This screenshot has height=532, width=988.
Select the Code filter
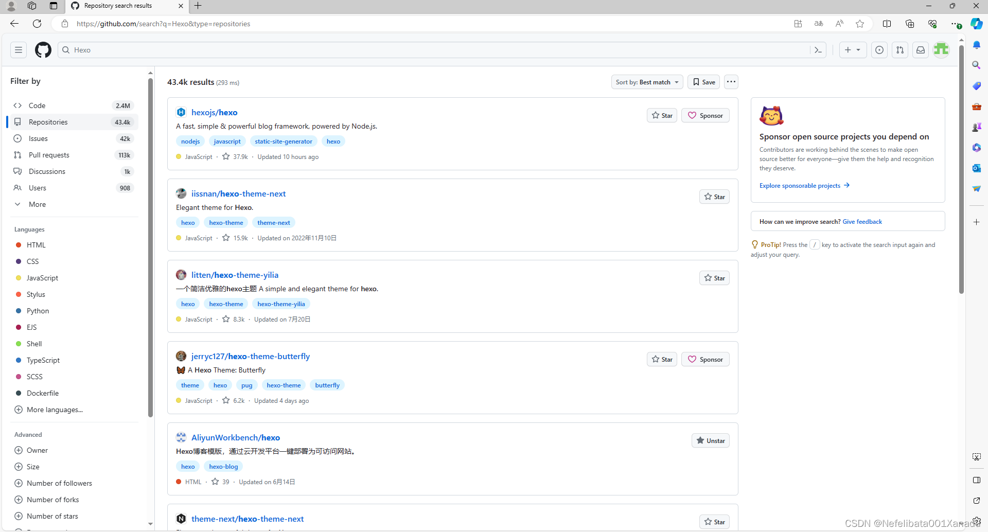tap(74, 105)
